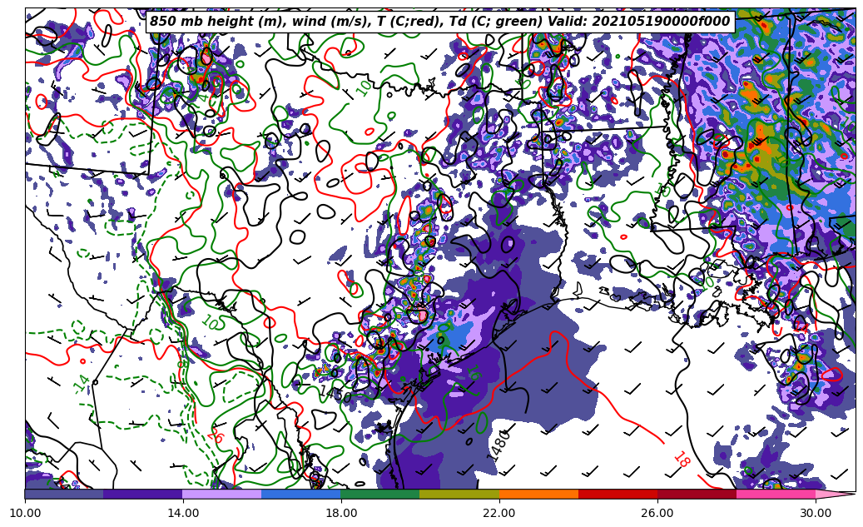
Task: Click the blue 16–18 colorbar segment
Action: pyautogui.click(x=301, y=494)
